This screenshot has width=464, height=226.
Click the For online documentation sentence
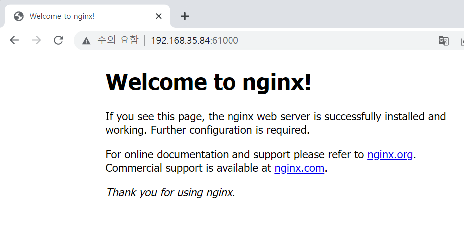coord(261,155)
